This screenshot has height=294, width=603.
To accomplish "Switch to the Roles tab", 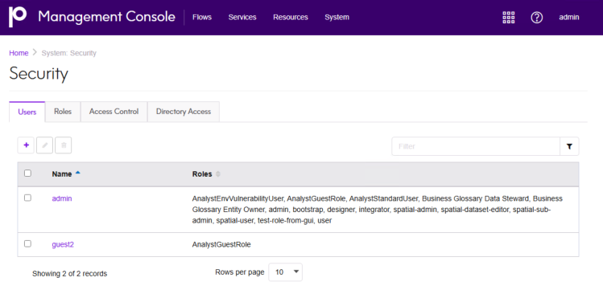I will click(63, 112).
